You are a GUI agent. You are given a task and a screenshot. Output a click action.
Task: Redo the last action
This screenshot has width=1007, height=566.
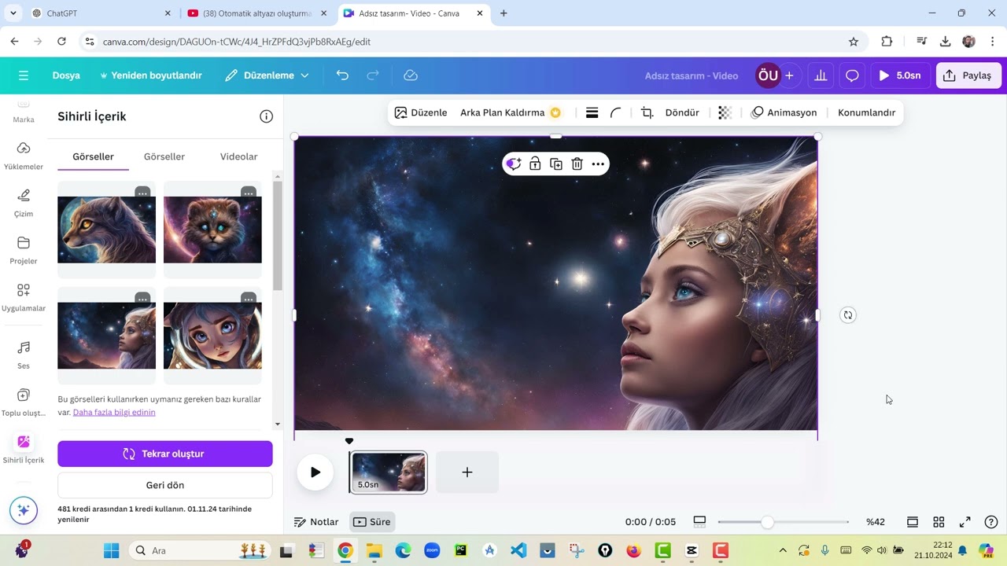pos(373,75)
